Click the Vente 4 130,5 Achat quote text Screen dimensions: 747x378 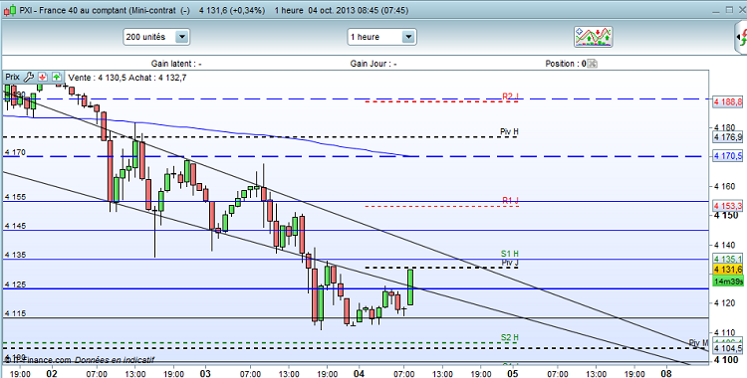[127, 78]
